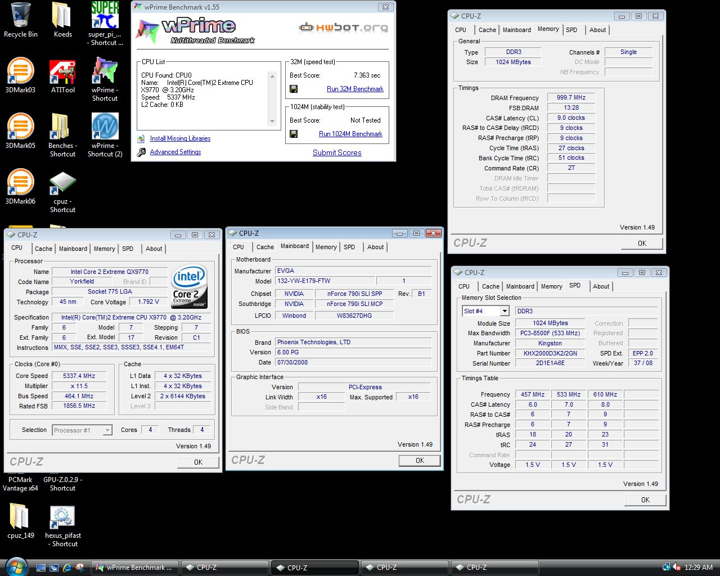This screenshot has width=720, height=576.
Task: Launch the super_pi shortcut icon
Action: (x=105, y=24)
